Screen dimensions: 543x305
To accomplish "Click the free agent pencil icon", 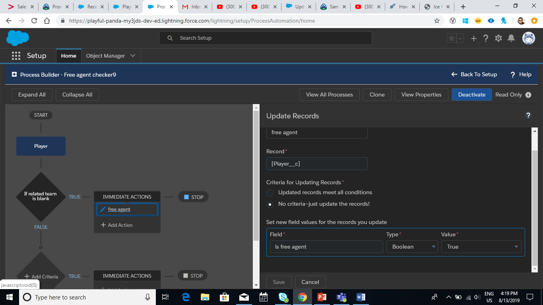I will point(103,209).
